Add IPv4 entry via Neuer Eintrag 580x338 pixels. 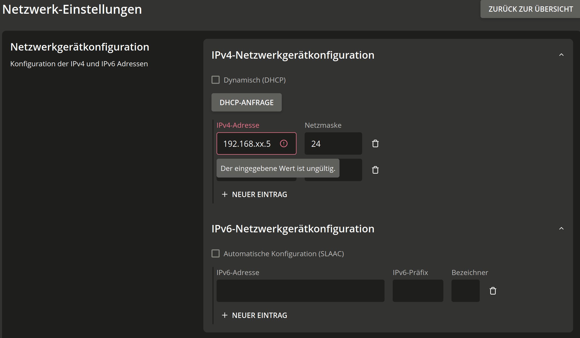coord(254,195)
